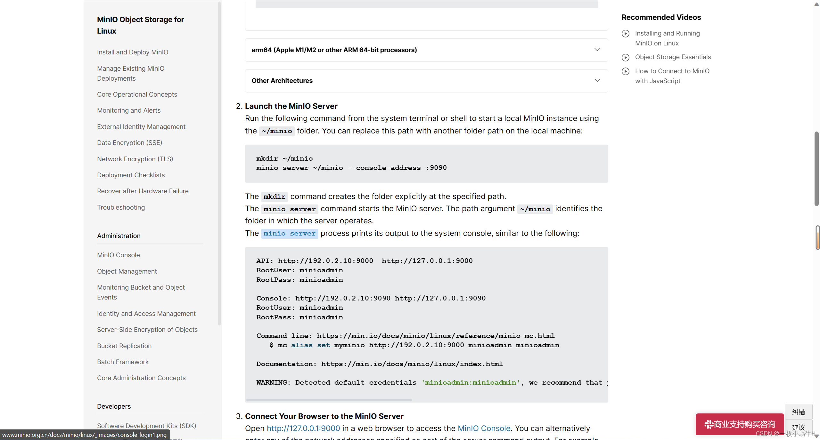
Task: Open Monitoring Bucket and Object Events
Action: [141, 292]
